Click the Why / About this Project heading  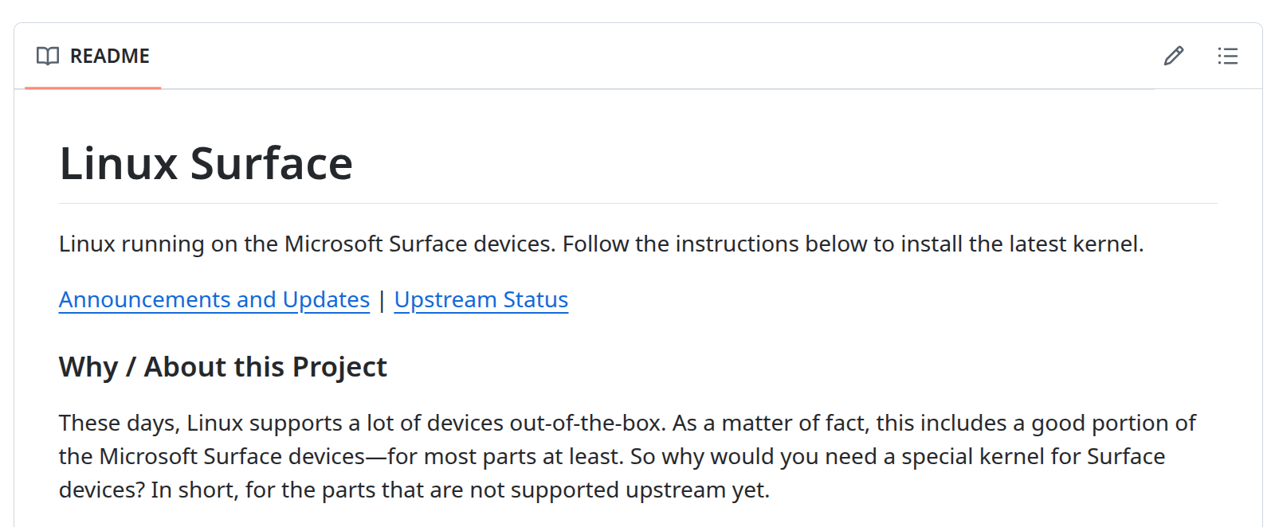[x=222, y=367]
